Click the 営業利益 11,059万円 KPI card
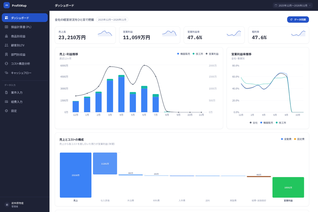This screenshot has width=318, height=212. tap(150, 35)
